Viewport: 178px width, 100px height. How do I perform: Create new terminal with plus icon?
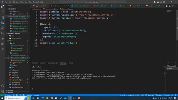(x=168, y=63)
